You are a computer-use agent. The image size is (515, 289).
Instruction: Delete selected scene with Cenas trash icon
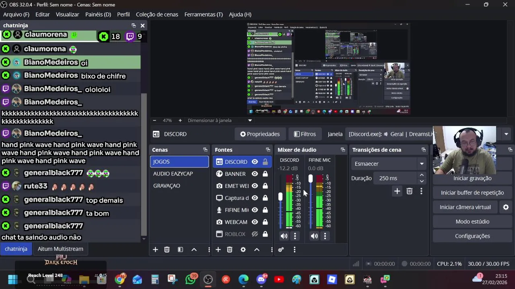(167, 250)
